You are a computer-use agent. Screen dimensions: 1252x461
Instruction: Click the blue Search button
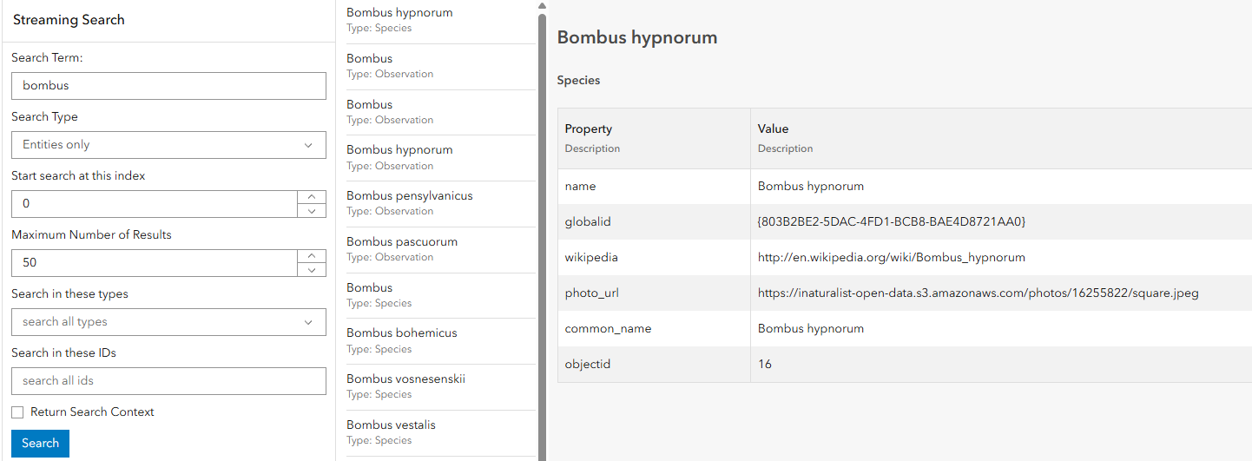tap(40, 443)
